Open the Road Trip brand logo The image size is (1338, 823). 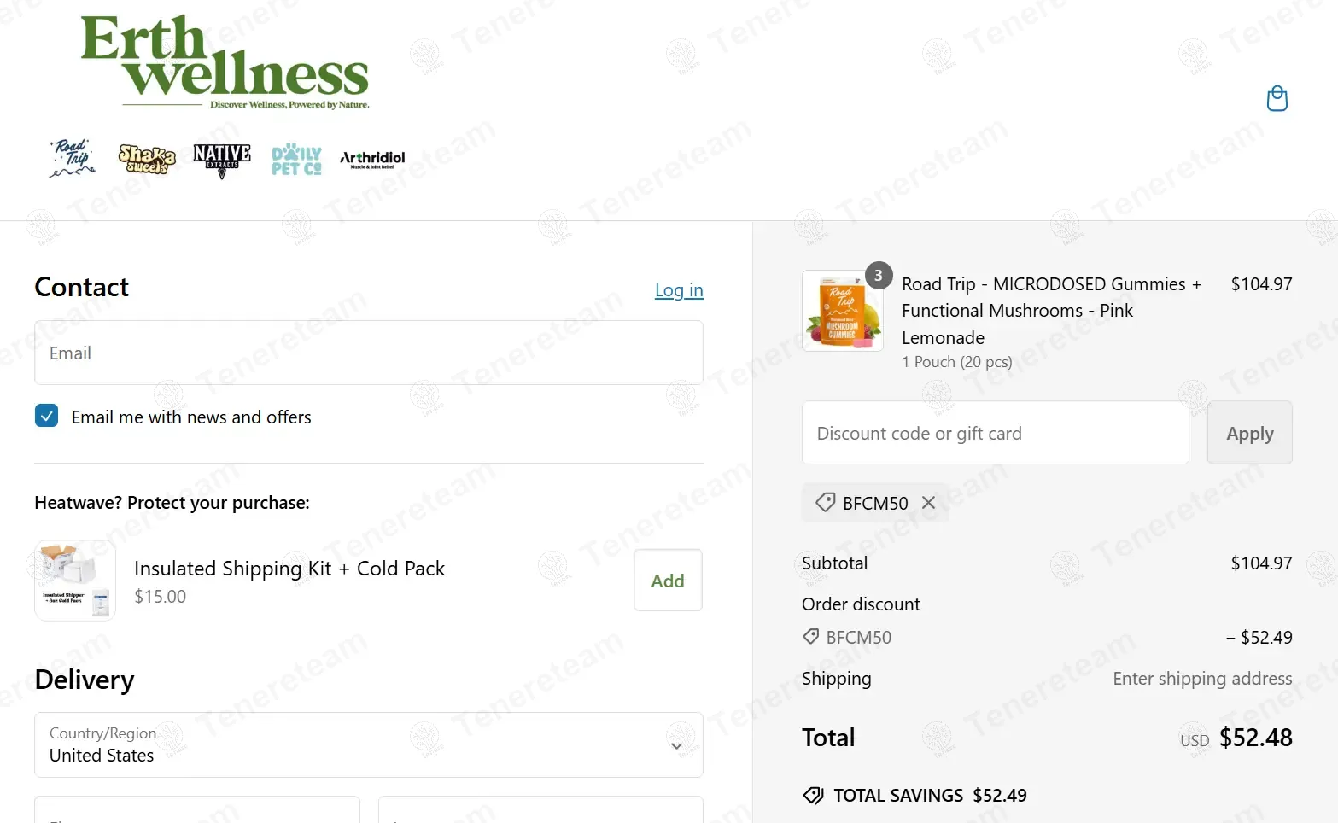coord(73,159)
